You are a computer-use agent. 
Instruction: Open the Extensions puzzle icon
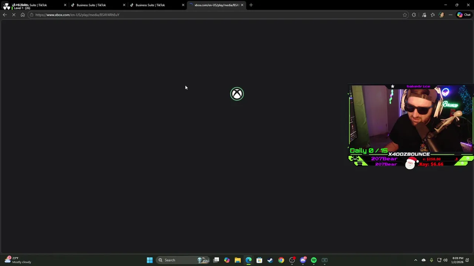(x=414, y=15)
